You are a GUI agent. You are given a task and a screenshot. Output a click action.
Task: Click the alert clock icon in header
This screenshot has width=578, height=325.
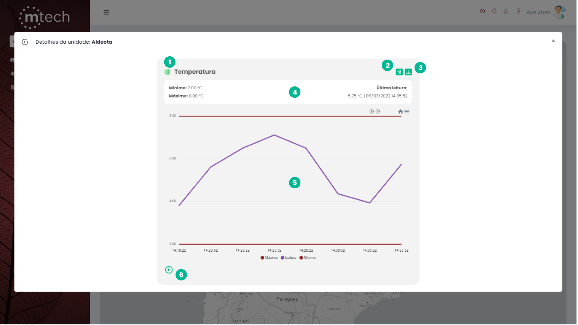coord(483,11)
